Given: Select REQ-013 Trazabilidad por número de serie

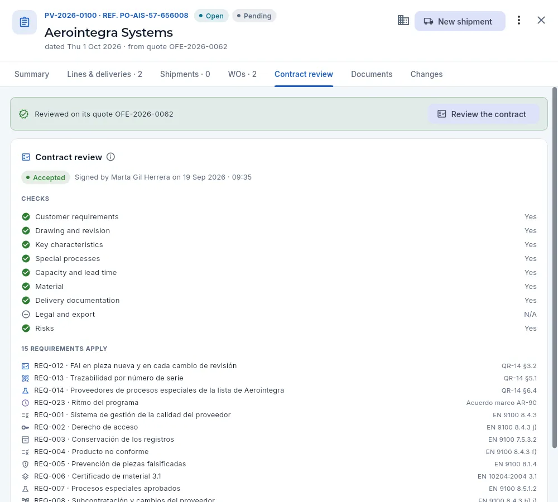Looking at the screenshot, I should [x=279, y=378].
